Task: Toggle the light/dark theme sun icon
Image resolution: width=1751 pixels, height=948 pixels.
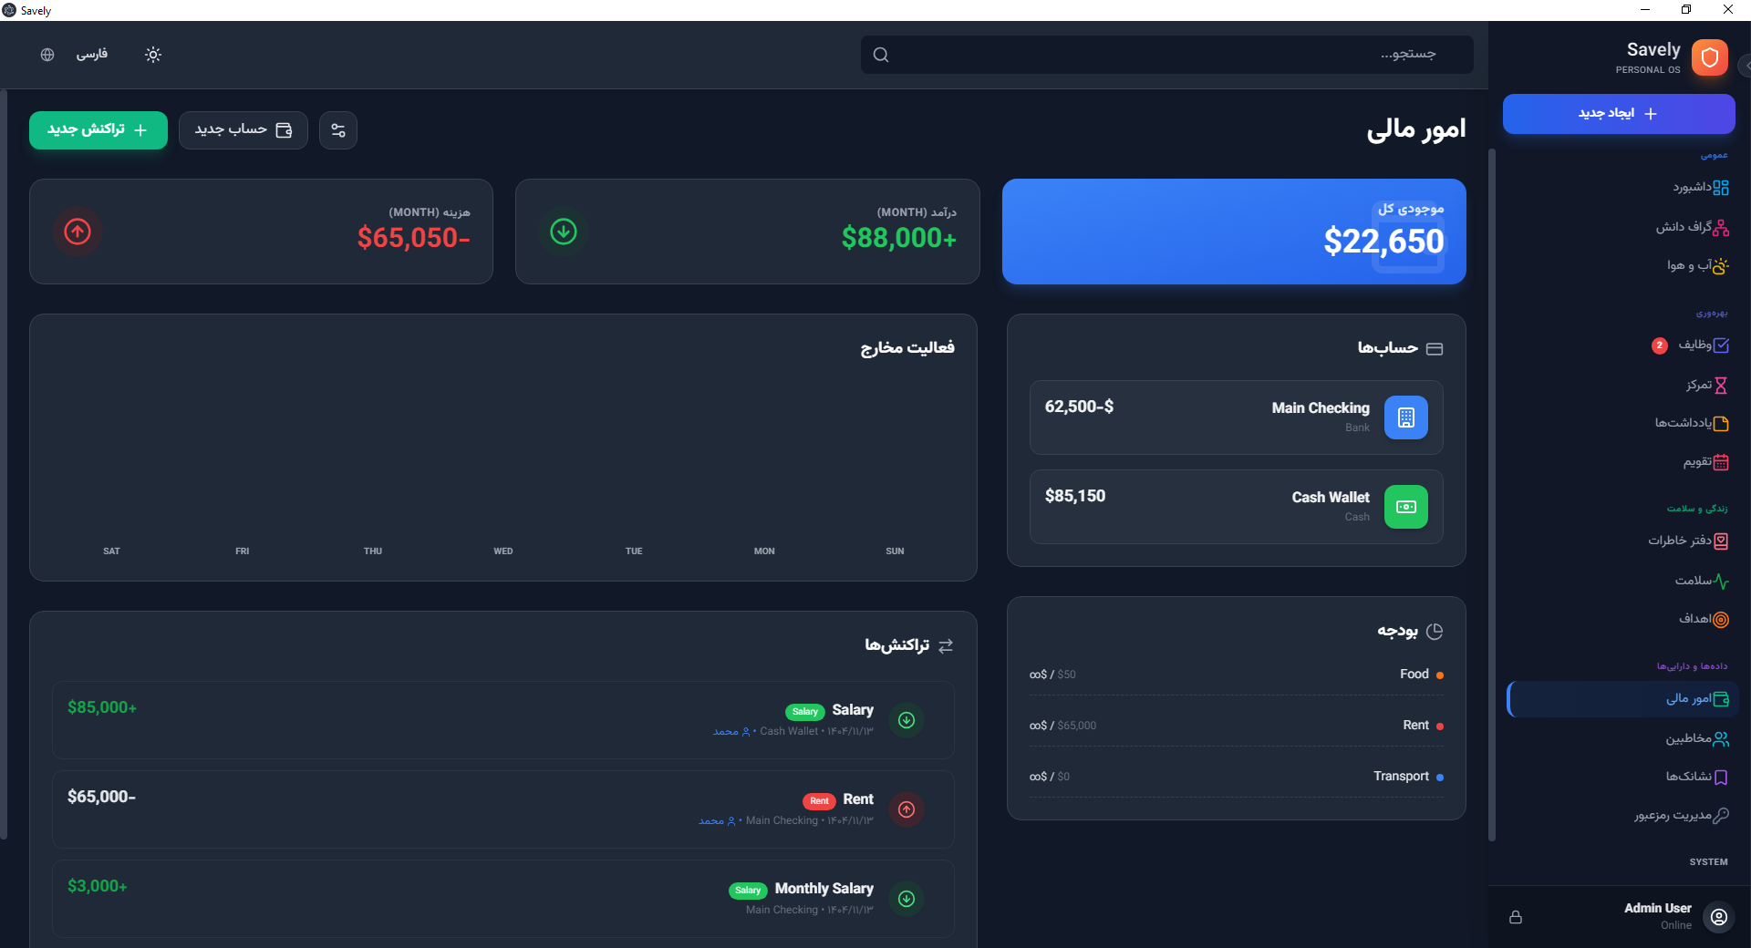Action: coord(153,55)
